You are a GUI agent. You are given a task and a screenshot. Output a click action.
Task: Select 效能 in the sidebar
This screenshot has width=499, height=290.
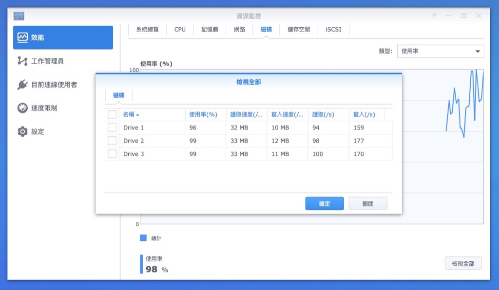[63, 37]
